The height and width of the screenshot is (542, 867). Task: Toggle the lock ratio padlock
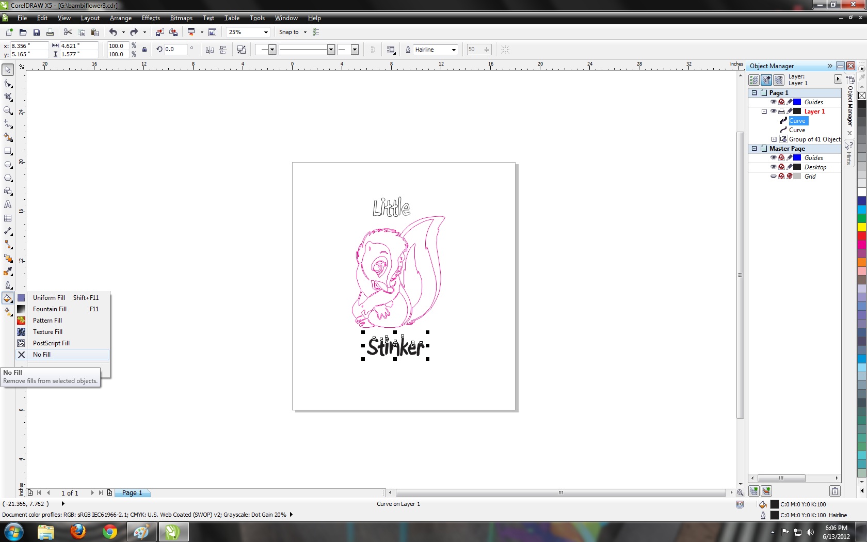[x=145, y=50]
